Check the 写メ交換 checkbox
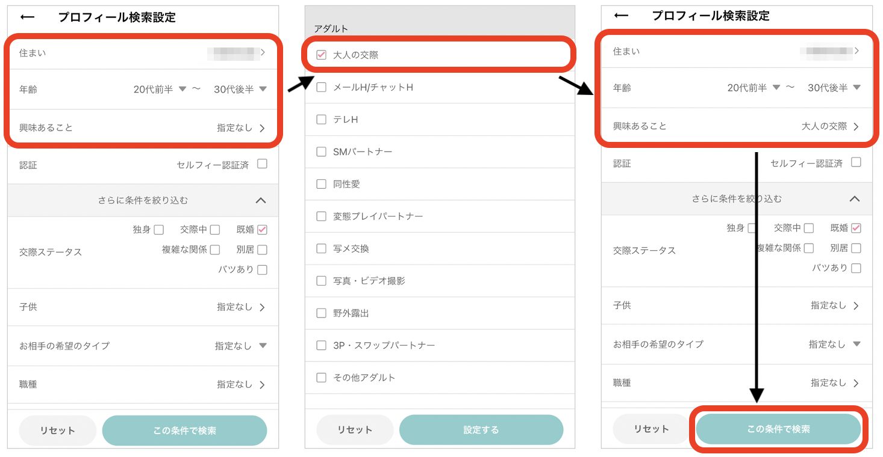The width and height of the screenshot is (883, 457). click(x=322, y=248)
